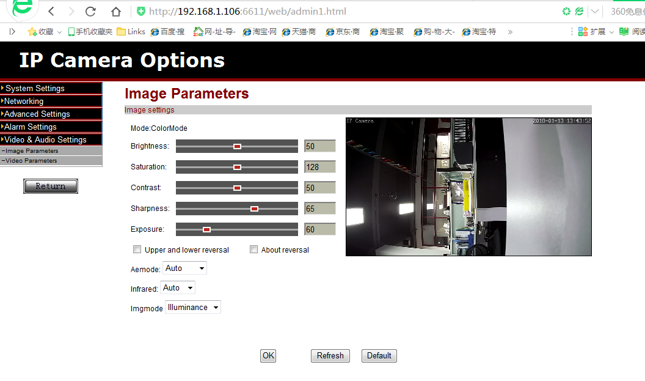
Task: Open the Aemode dropdown
Action: 184,268
